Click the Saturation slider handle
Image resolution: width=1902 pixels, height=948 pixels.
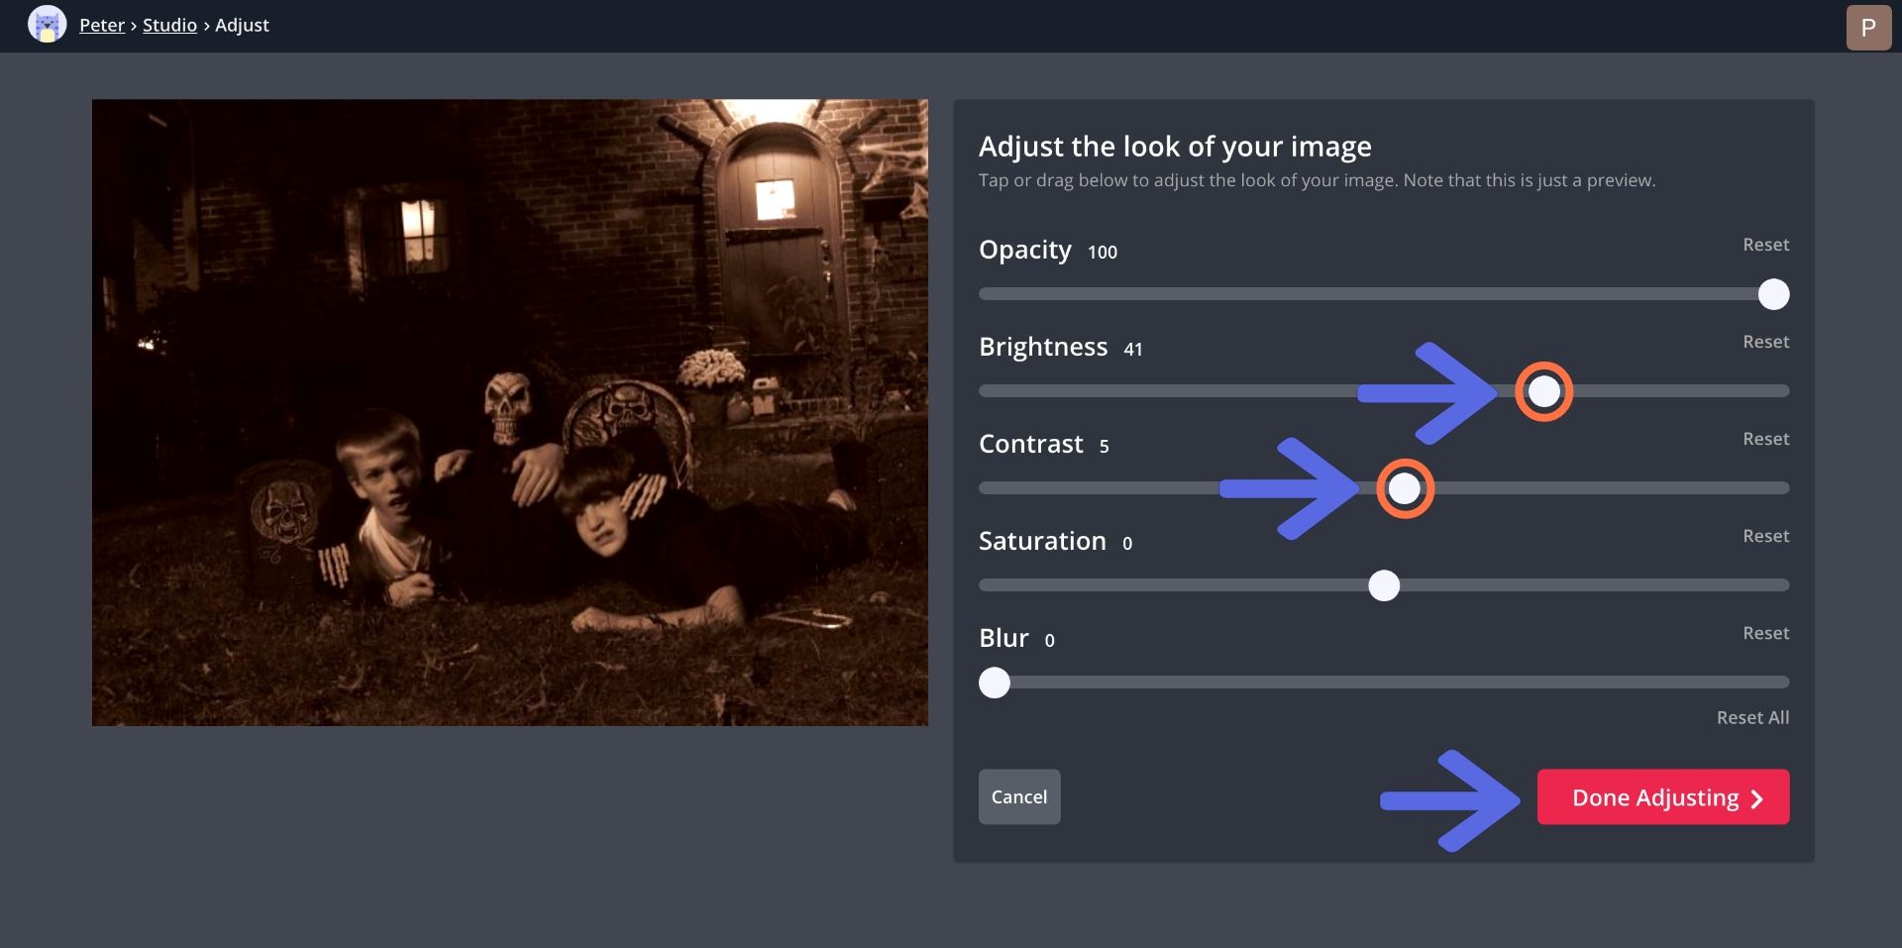click(x=1384, y=585)
